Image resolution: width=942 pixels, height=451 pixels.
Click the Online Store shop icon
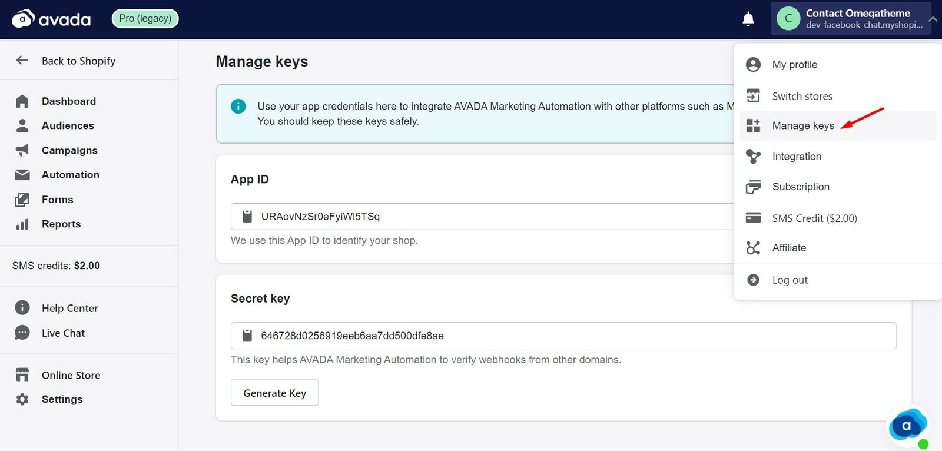pos(22,374)
